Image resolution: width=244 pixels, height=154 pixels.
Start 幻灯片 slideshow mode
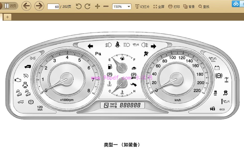click(142, 7)
